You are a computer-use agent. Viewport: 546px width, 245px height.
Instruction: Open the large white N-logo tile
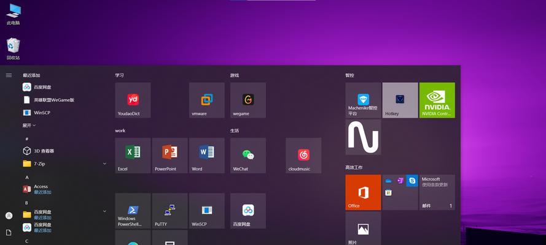(x=363, y=137)
